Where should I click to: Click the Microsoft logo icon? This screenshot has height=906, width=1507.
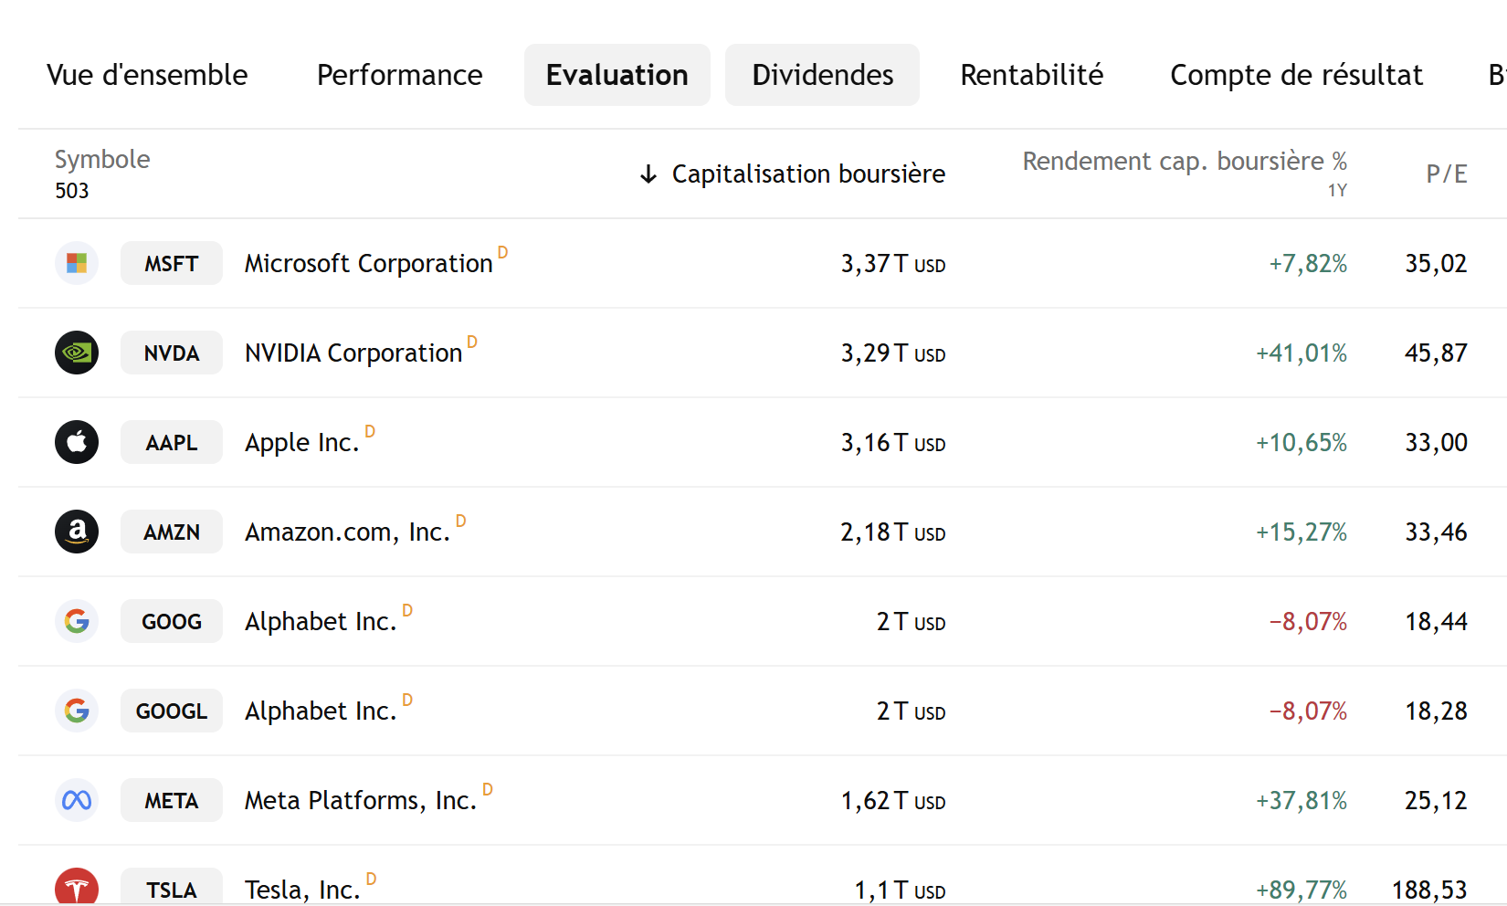77,263
